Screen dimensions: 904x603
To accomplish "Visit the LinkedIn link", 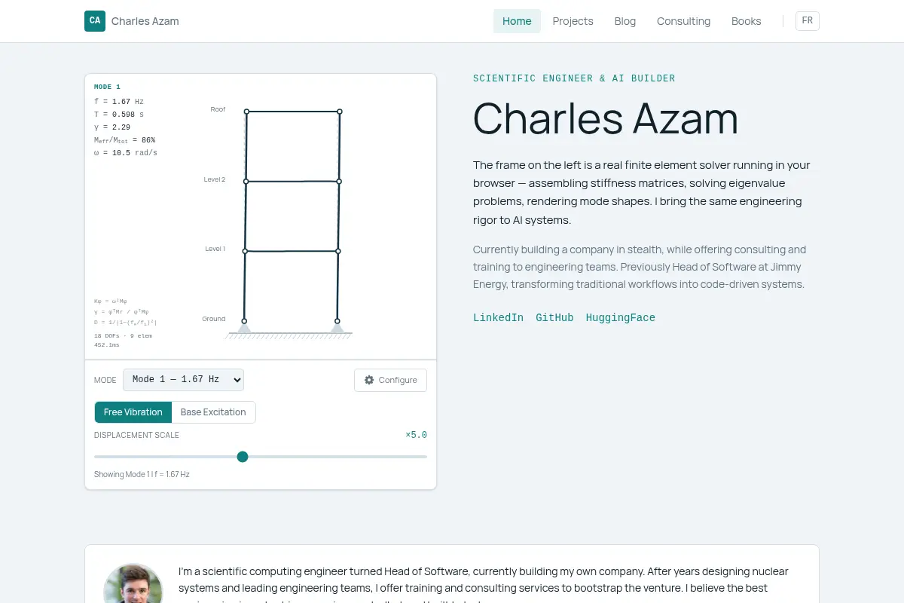I will tap(498, 318).
